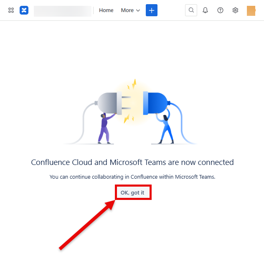
Task: Click the OK, got it button
Action: 132,192
